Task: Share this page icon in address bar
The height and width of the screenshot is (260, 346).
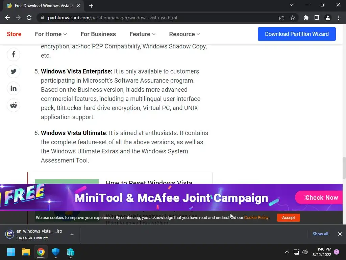Action: point(282,18)
